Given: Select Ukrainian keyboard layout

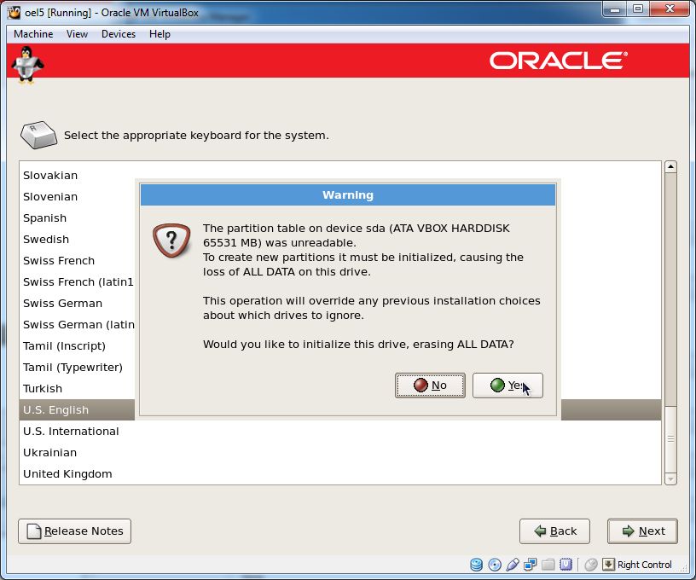Looking at the screenshot, I should (340, 452).
